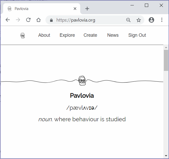Open the About menu item
169x159 pixels.
point(44,35)
